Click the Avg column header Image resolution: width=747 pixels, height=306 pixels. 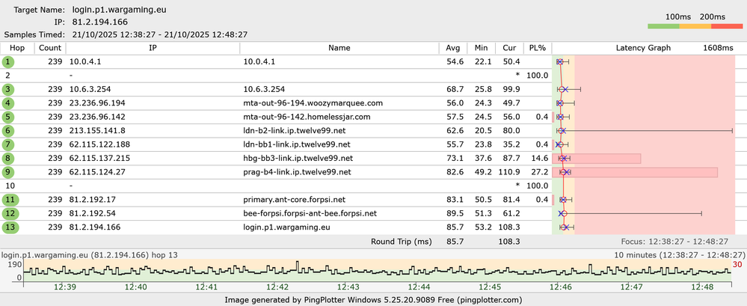(x=453, y=48)
